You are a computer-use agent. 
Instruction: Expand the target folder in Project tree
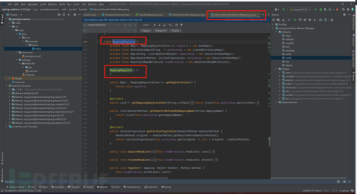(x=9, y=78)
